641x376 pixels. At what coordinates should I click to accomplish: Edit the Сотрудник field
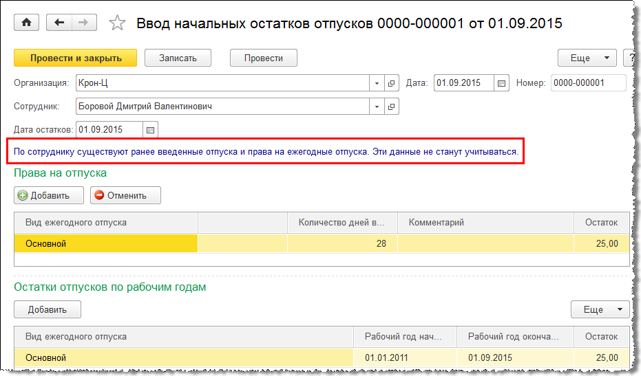click(x=222, y=107)
